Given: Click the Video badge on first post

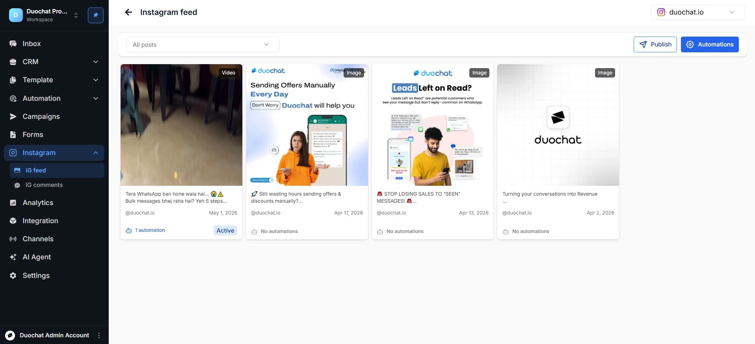Looking at the screenshot, I should (229, 73).
